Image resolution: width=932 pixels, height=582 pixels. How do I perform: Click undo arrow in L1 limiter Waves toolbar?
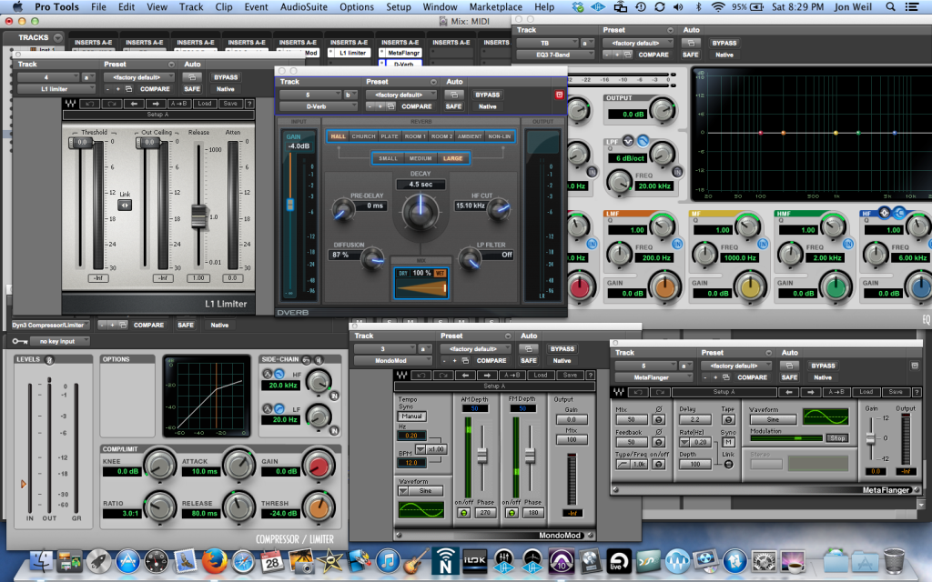pos(89,104)
